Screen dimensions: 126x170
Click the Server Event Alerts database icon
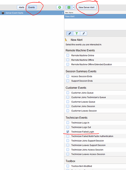tap(3, 13)
